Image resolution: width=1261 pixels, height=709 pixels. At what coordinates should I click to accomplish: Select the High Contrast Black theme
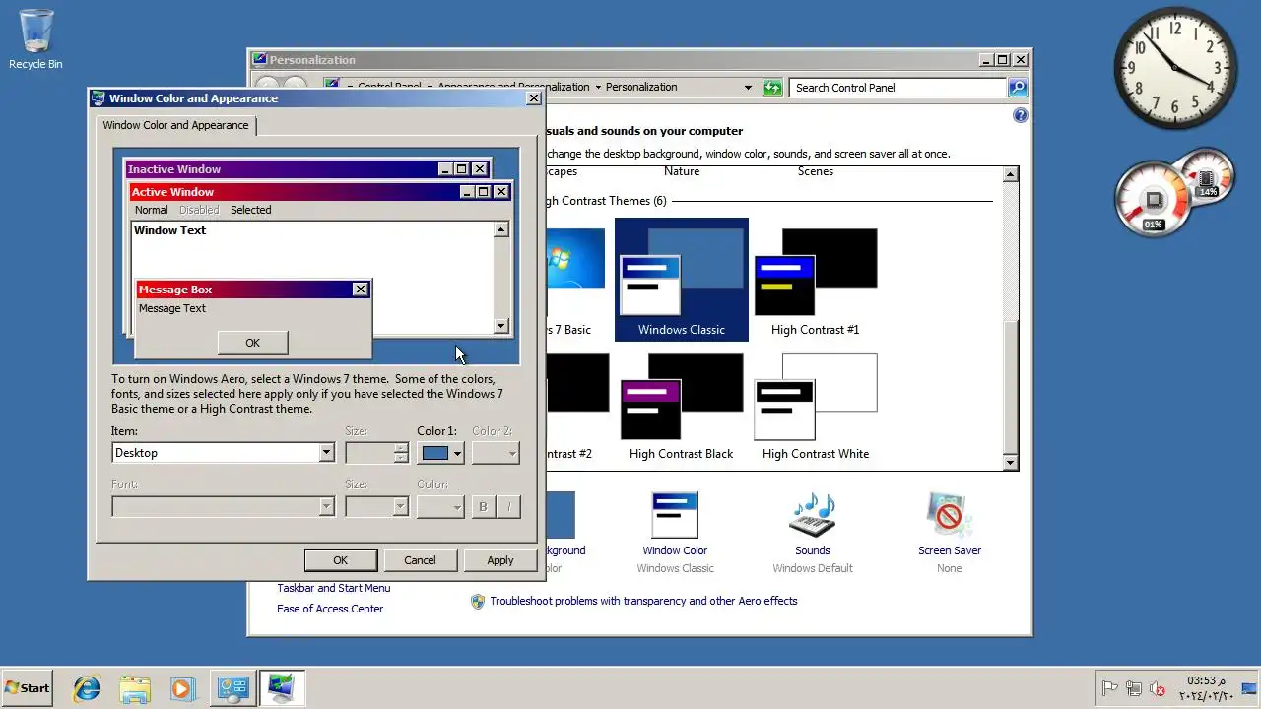click(x=682, y=405)
